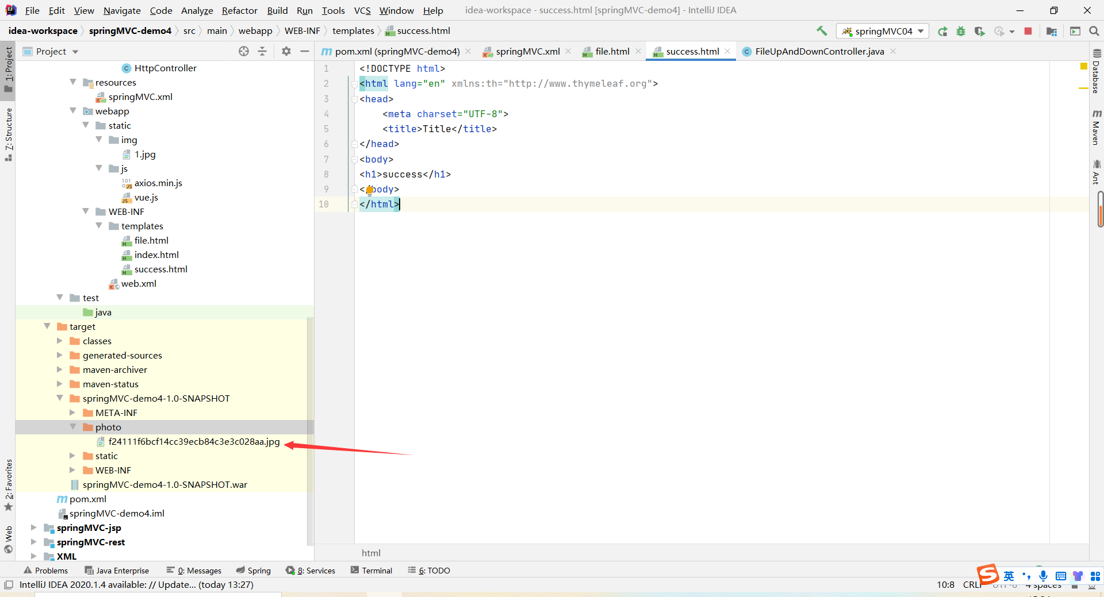Click the Sogou input method logo
Screen dimensions: 1104x597
pyautogui.click(x=988, y=574)
